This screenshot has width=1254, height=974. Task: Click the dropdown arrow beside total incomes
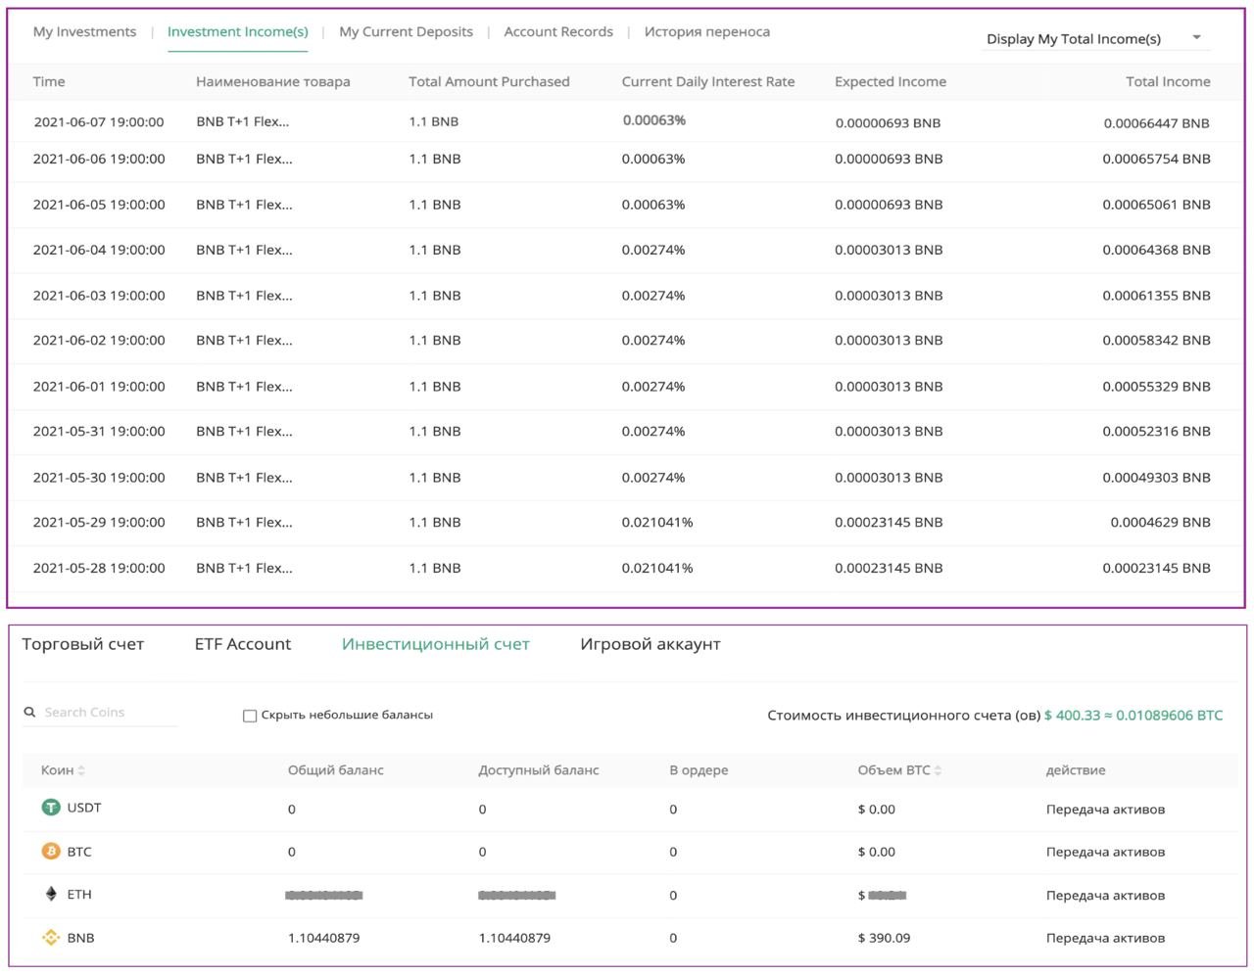pos(1196,38)
